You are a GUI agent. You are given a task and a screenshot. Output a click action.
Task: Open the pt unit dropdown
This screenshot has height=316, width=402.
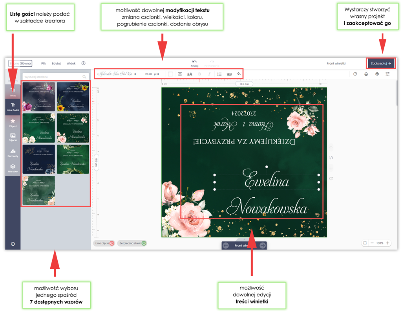pos(156,74)
